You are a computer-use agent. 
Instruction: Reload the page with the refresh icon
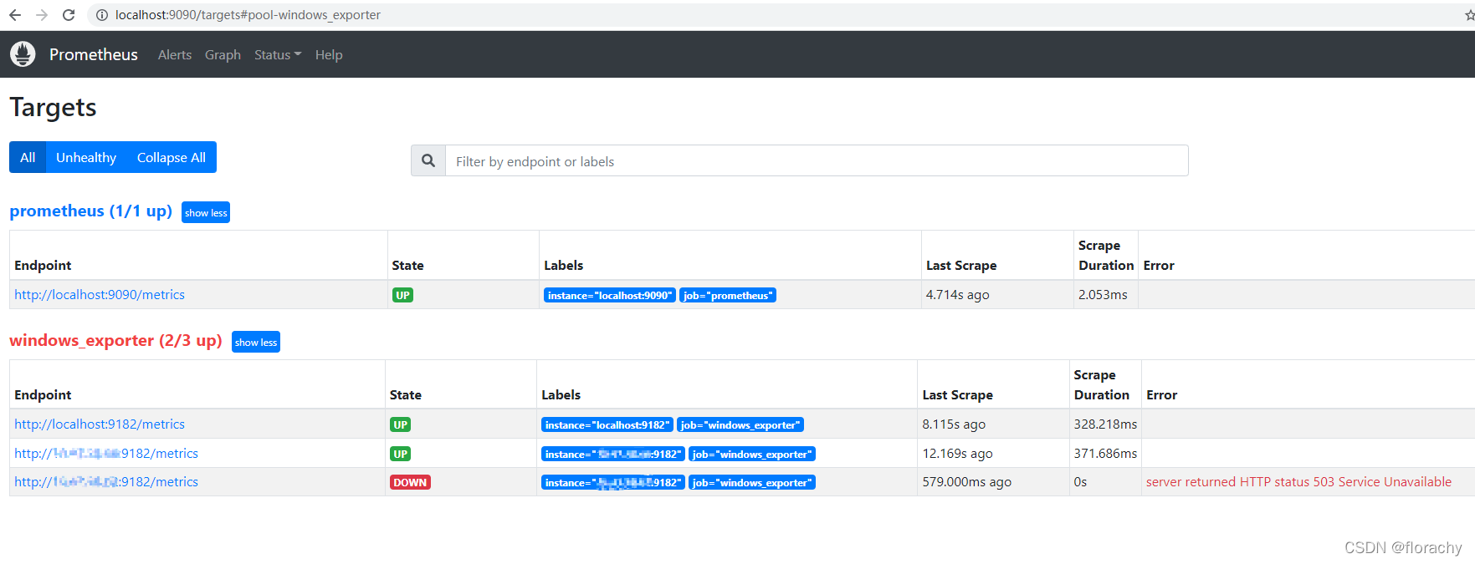69,15
